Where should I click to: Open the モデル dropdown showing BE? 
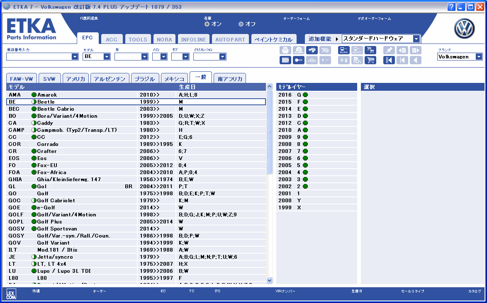[107, 56]
